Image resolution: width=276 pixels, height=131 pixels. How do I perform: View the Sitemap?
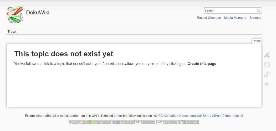point(255,18)
